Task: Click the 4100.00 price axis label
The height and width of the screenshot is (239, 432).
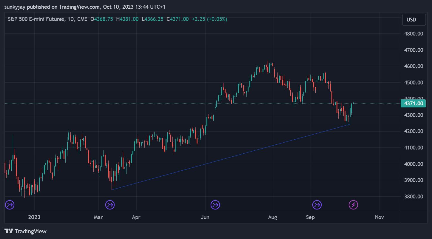Action: (x=413, y=148)
